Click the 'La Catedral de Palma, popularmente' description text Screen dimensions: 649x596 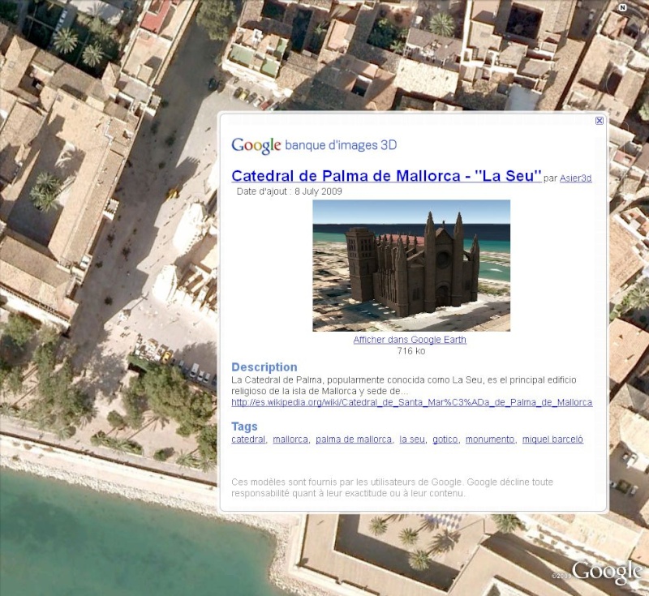click(x=403, y=385)
